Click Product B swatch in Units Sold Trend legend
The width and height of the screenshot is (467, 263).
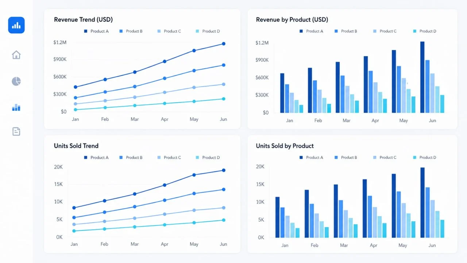[x=121, y=157]
